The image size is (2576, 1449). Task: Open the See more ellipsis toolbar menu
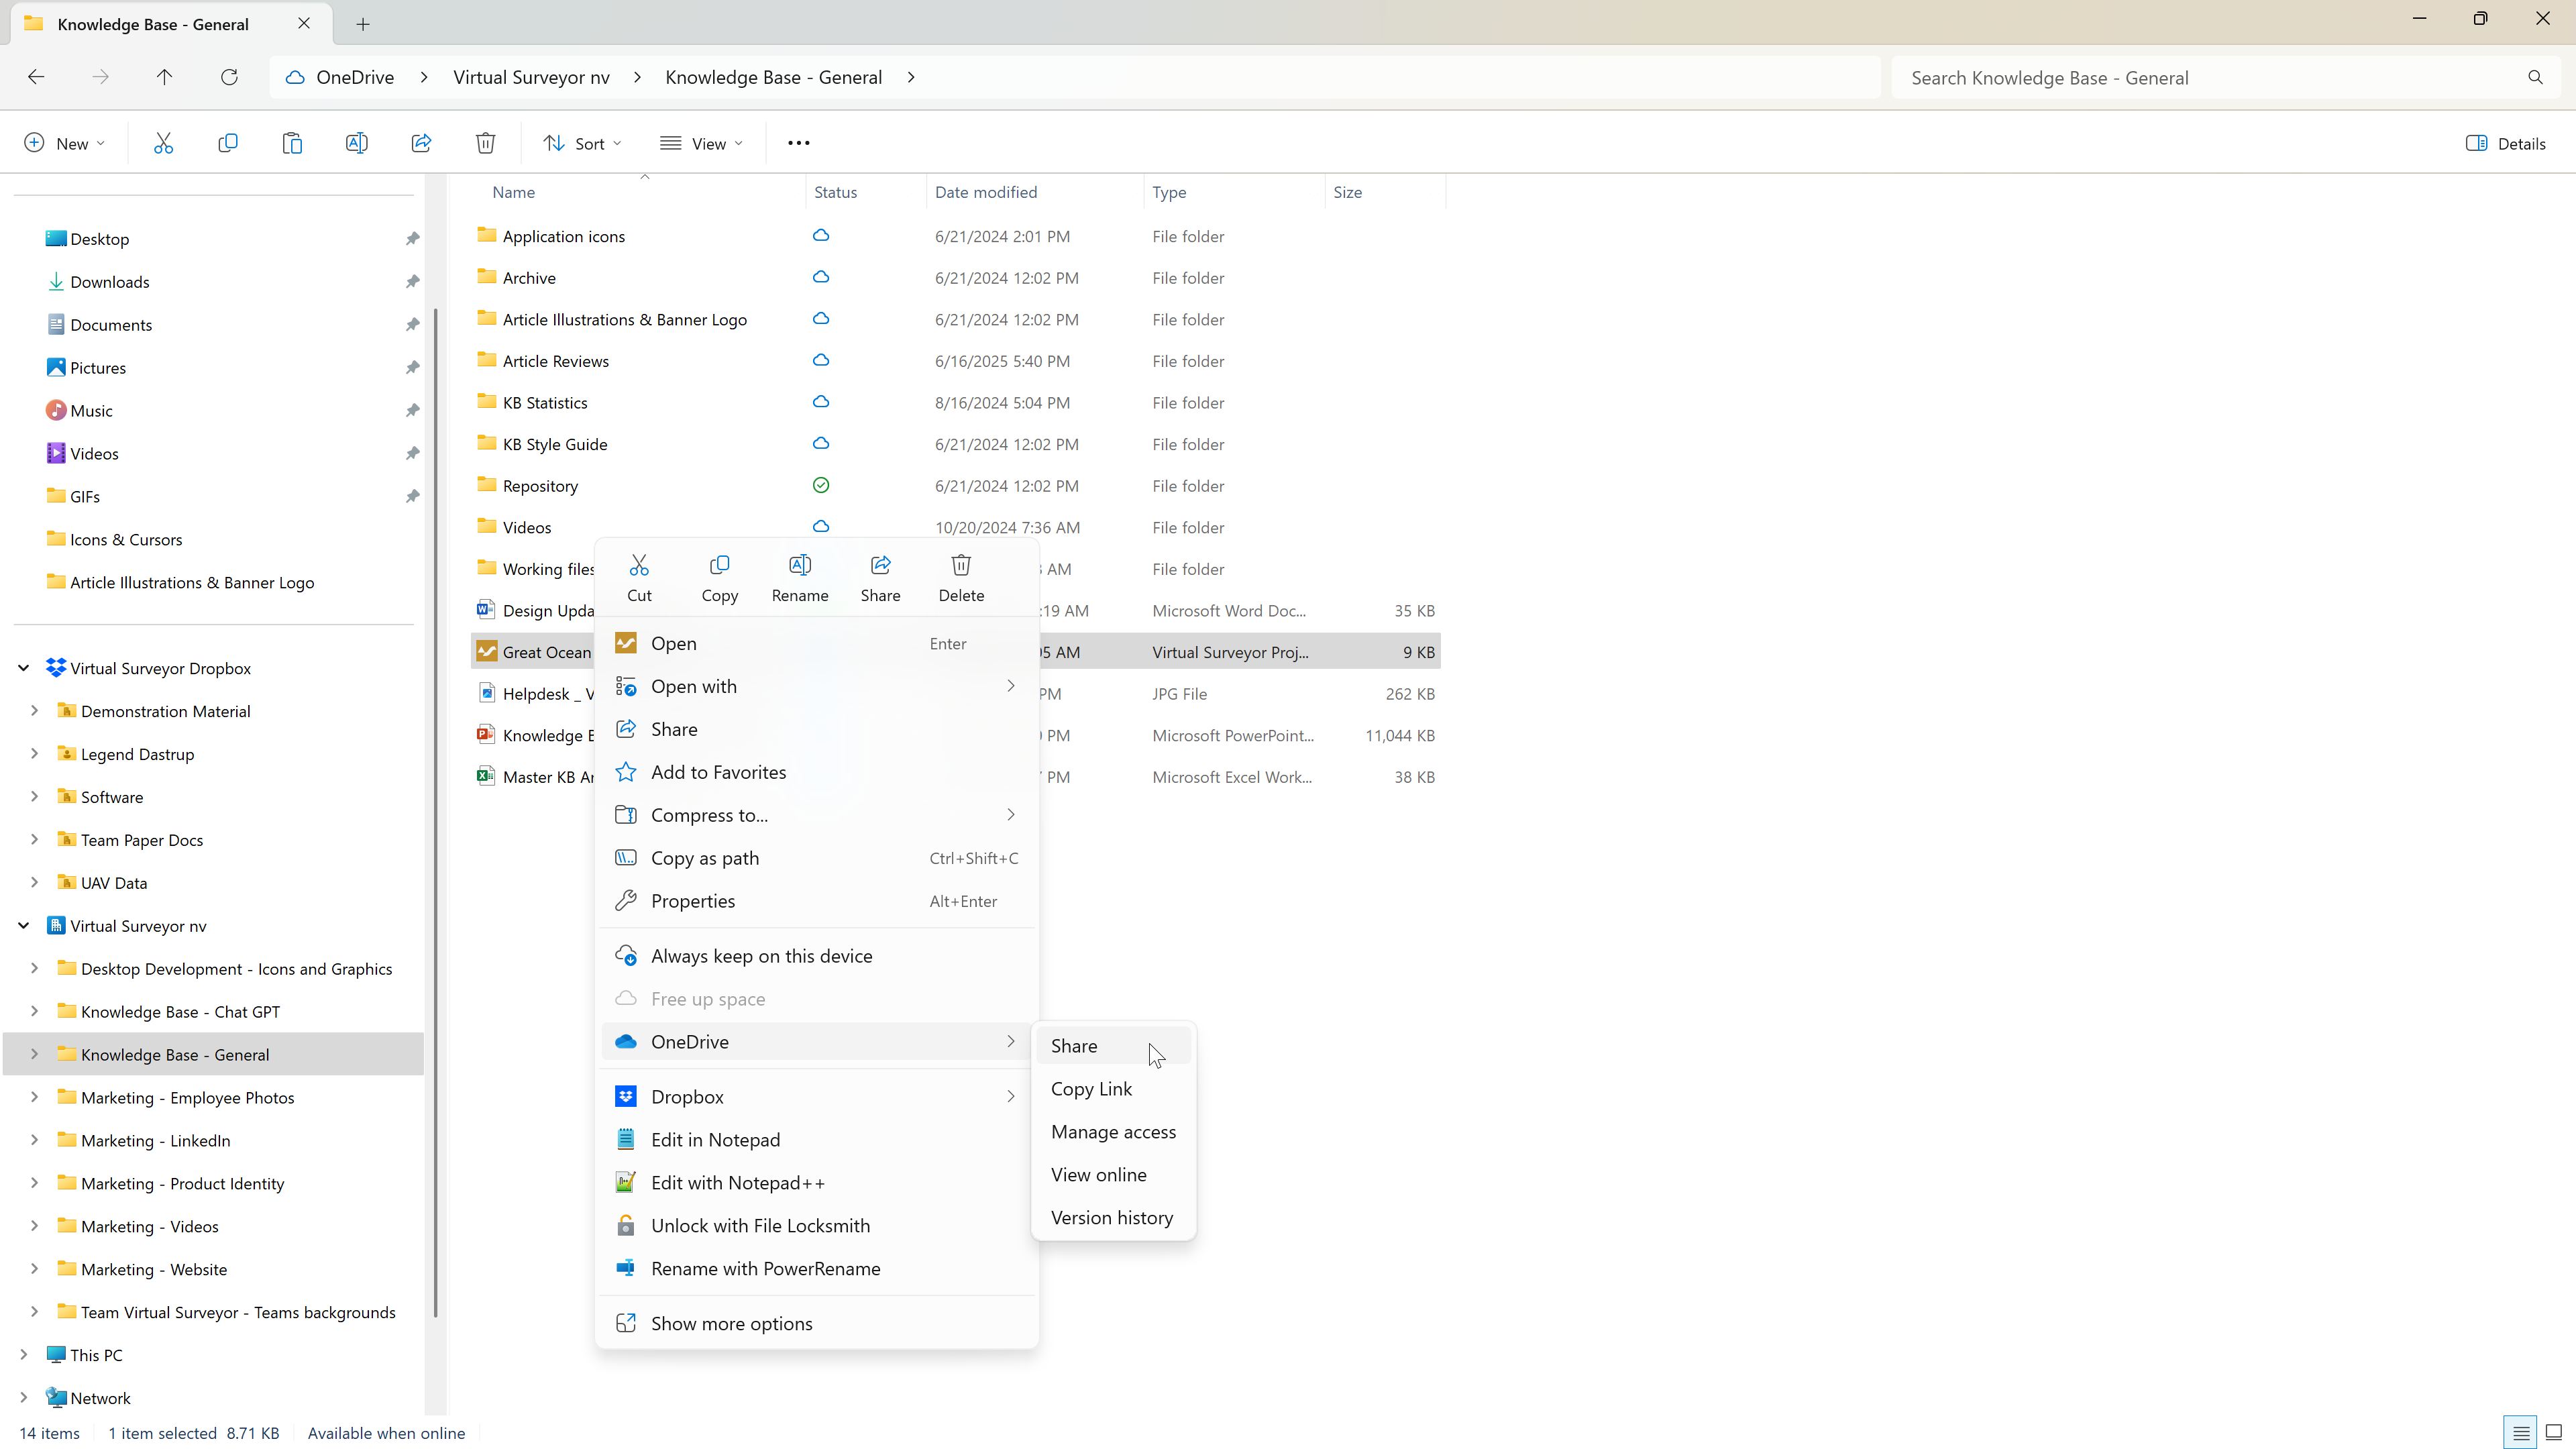798,143
